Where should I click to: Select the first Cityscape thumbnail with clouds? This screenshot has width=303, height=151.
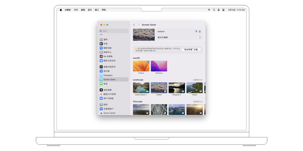pyautogui.click(x=141, y=109)
